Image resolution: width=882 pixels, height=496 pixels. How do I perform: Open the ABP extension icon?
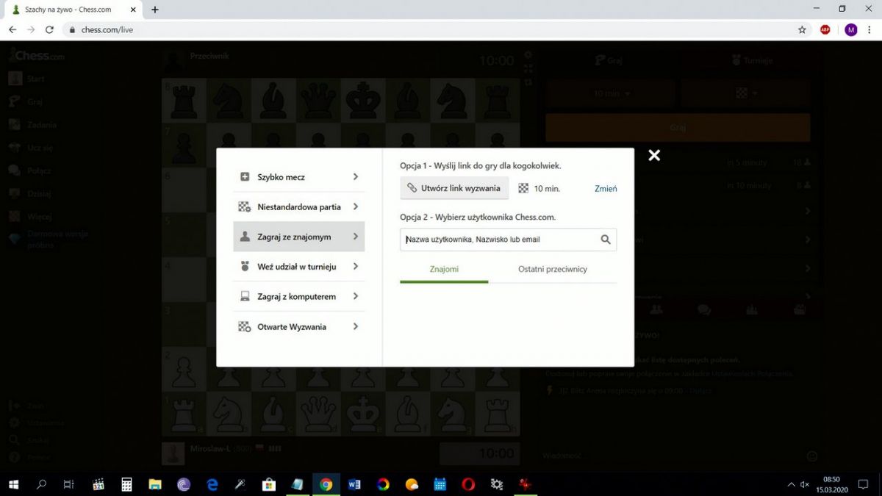click(825, 30)
